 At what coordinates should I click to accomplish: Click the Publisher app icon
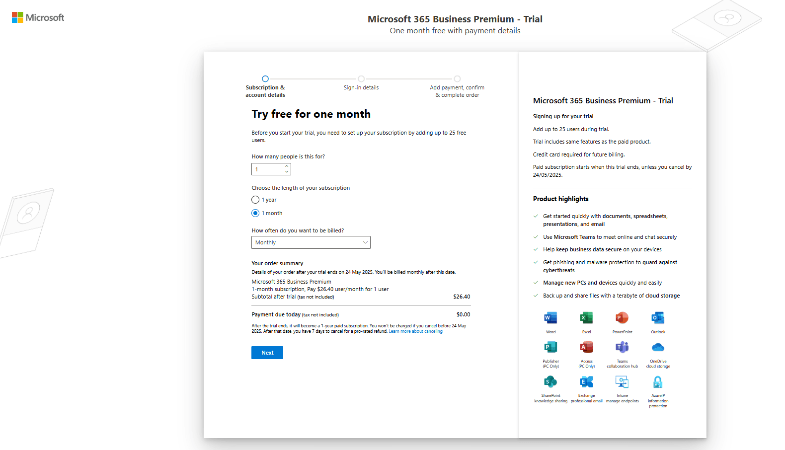550,347
